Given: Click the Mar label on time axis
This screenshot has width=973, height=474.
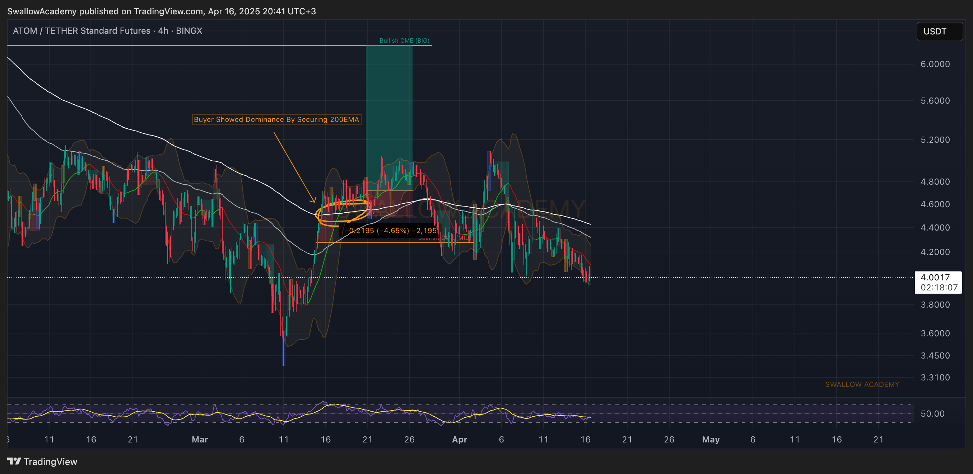Looking at the screenshot, I should click(200, 440).
